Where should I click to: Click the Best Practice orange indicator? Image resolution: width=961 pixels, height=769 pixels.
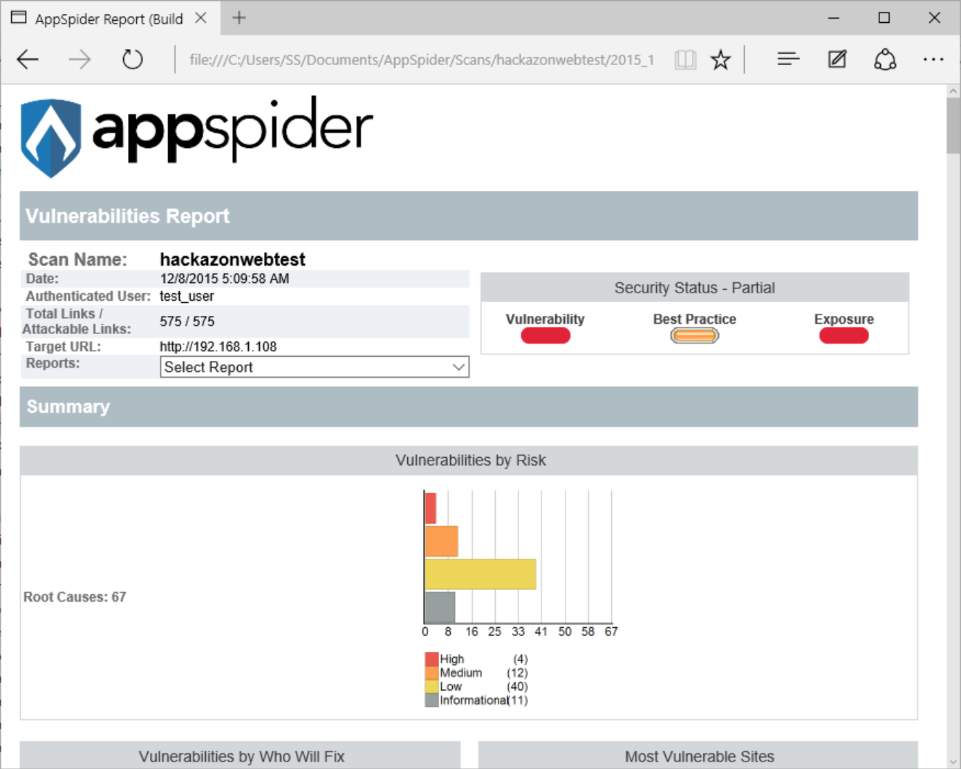coord(695,336)
